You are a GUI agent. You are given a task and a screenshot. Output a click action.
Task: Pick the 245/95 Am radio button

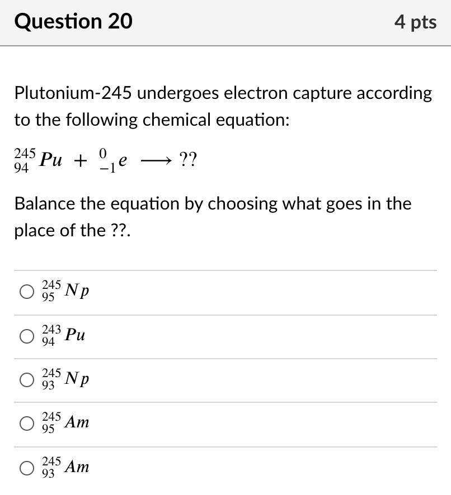pos(27,423)
